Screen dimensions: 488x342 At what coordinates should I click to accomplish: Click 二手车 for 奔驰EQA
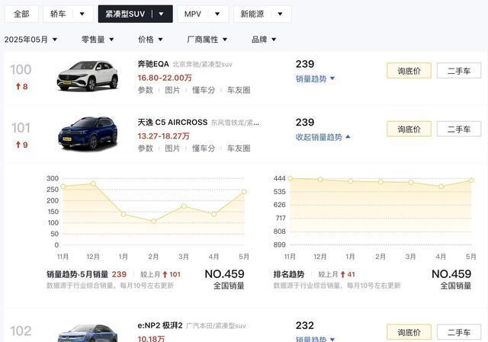coord(459,71)
